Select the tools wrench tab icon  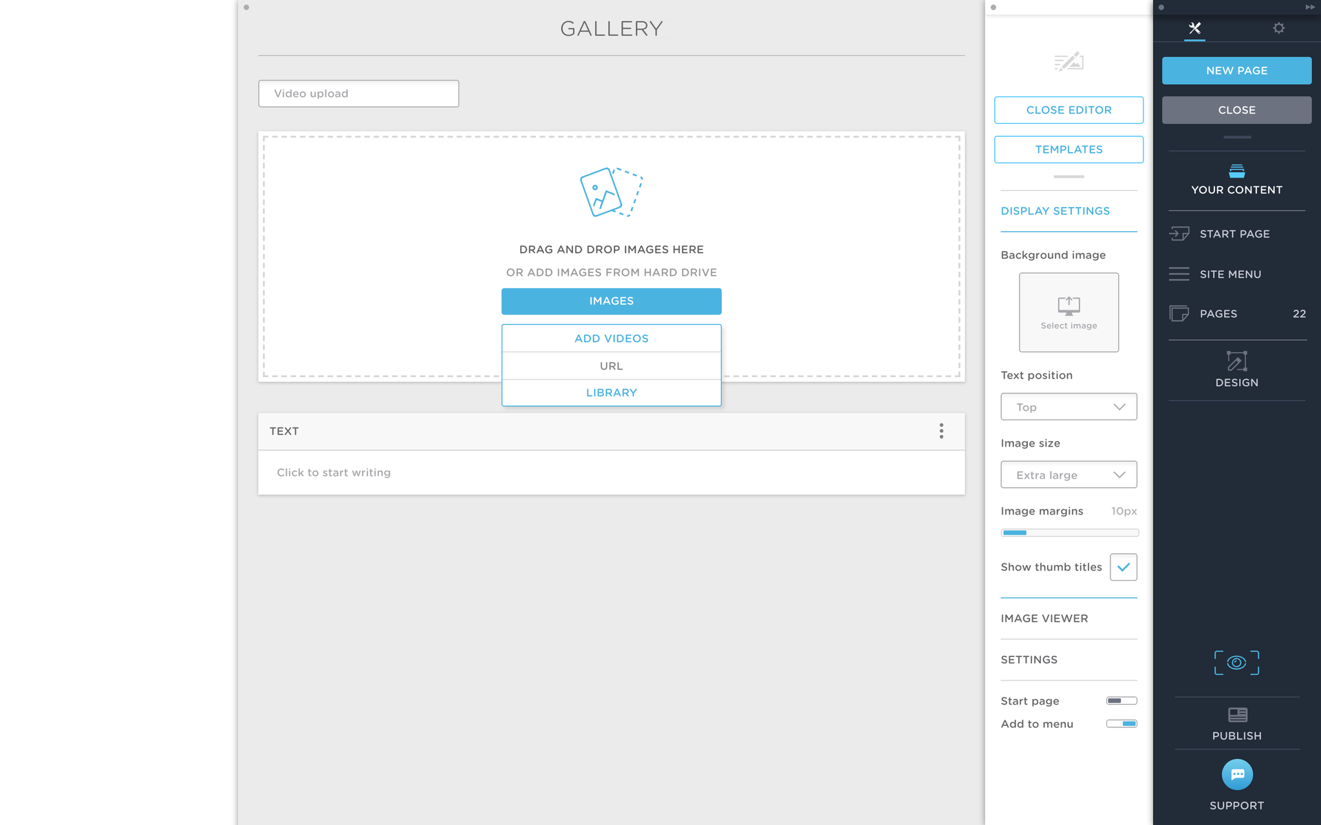click(1194, 28)
